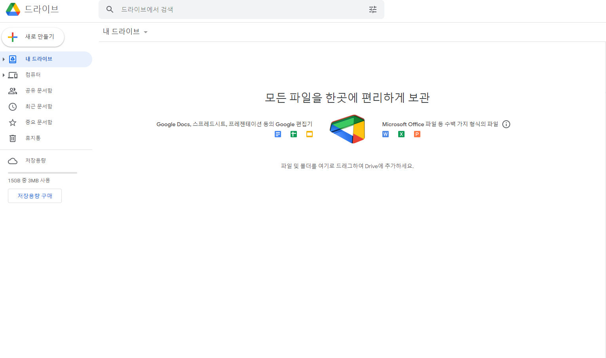Click the text 모든 파일을 한곳에 편리하게 보관

347,98
